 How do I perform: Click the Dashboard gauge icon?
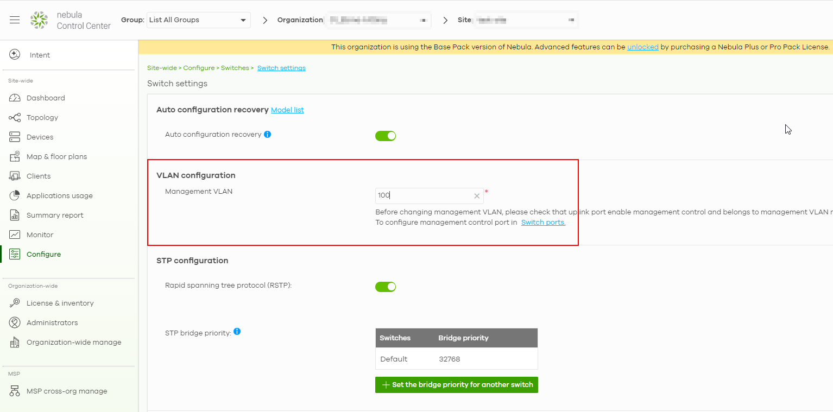click(x=15, y=98)
